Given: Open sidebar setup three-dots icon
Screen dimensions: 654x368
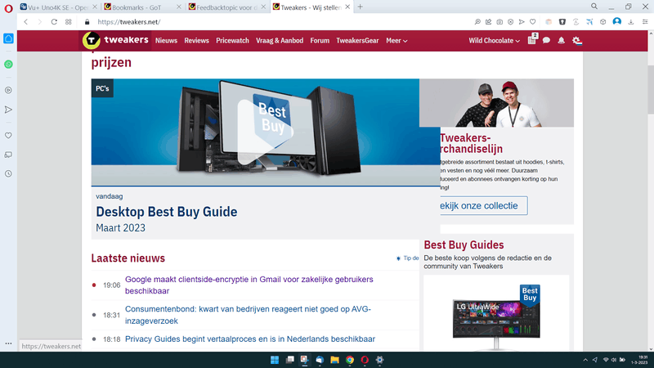Looking at the screenshot, I should click(8, 343).
